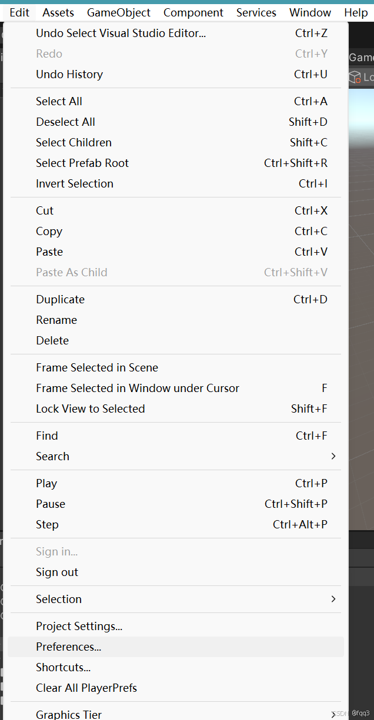Expand the Selection submenu arrow
374x720 pixels.
(333, 599)
